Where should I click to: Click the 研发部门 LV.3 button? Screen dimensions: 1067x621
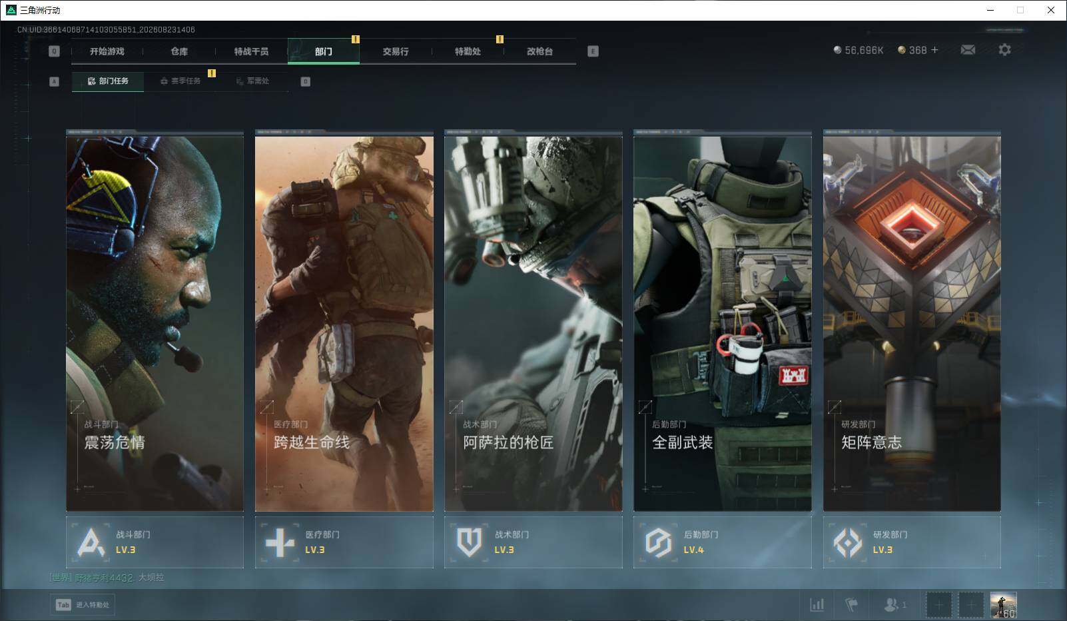coord(912,542)
